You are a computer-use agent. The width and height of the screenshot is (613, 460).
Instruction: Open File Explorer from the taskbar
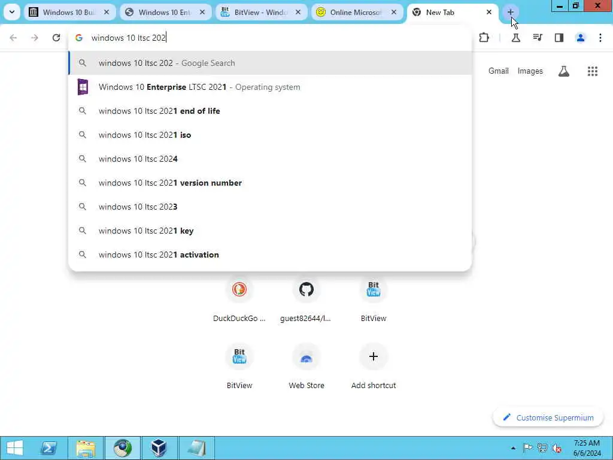point(86,448)
